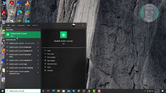166x93 pixels.
Task: Click the taskbar search input field
Action: [23, 91]
